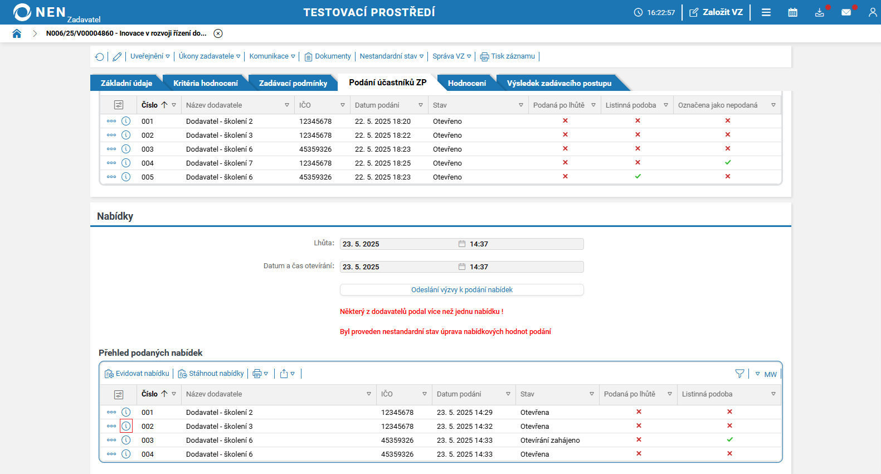Open the messages envelope icon
The height and width of the screenshot is (474, 881).
click(846, 12)
